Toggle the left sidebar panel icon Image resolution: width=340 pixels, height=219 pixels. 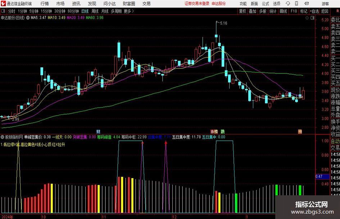tap(3, 11)
